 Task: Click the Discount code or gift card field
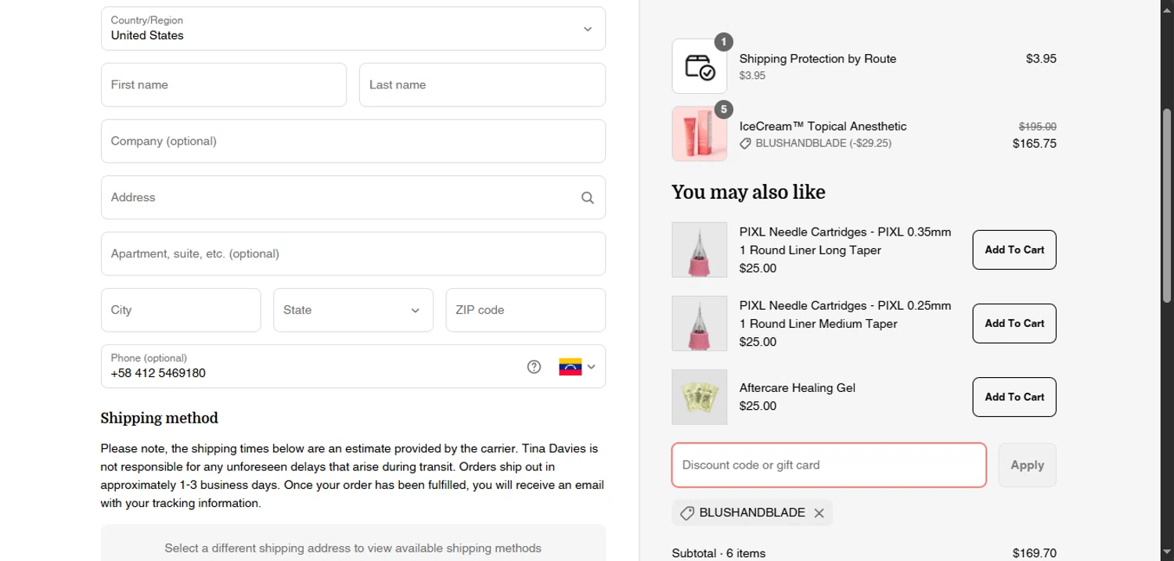[x=829, y=465]
